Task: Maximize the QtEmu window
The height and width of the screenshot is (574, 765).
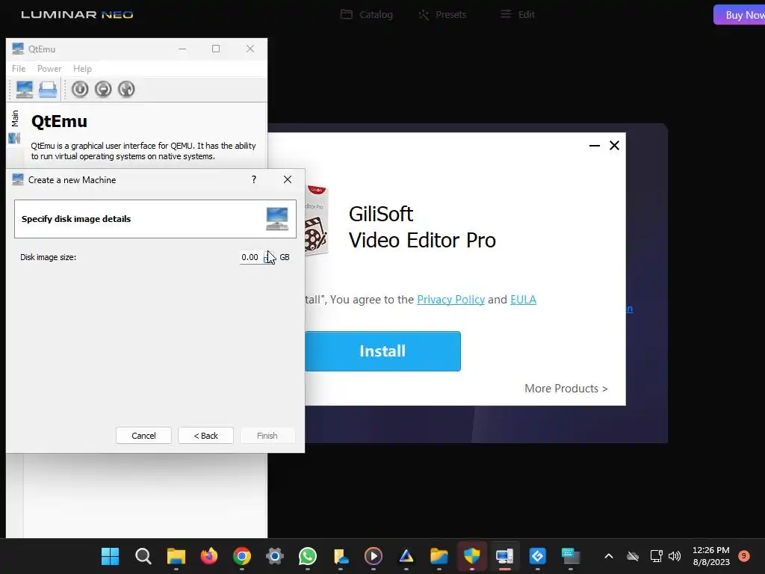Action: 216,49
